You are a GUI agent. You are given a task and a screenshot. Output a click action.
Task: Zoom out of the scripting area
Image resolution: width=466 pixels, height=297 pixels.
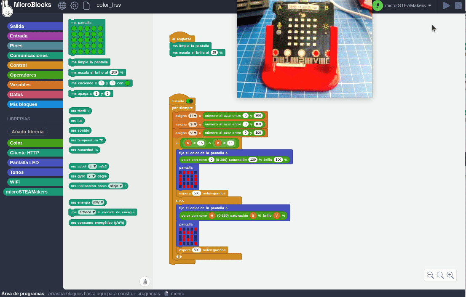coord(430,275)
